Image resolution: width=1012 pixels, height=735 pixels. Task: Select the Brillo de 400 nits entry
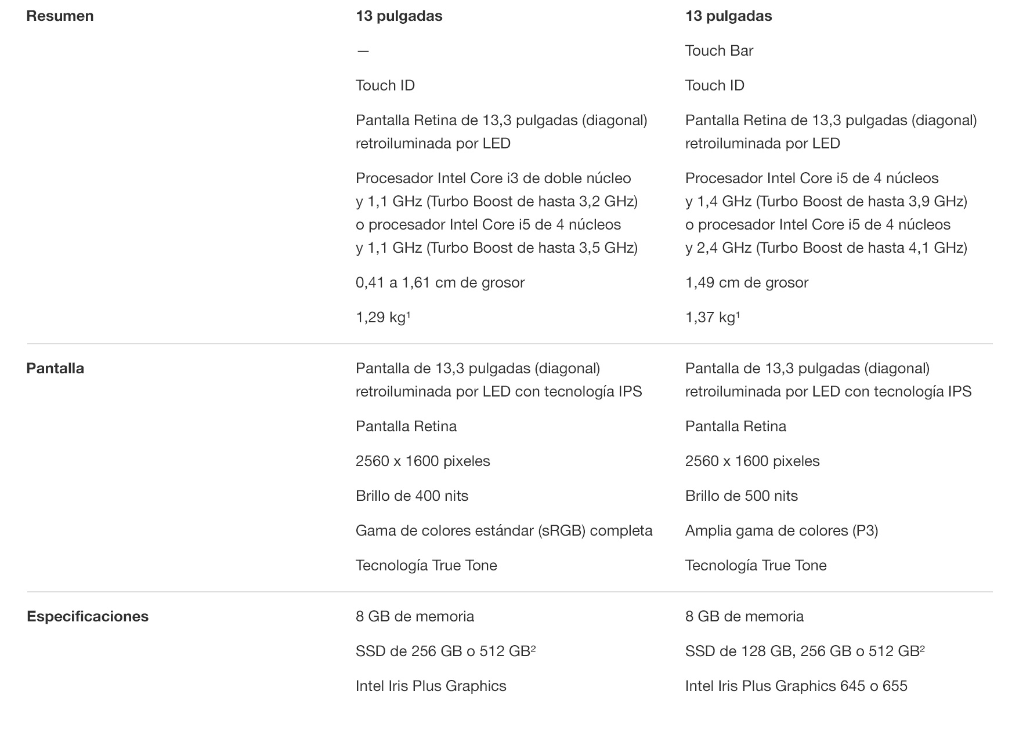(412, 496)
